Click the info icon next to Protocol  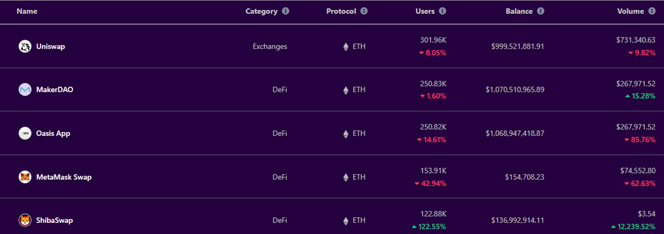(364, 11)
